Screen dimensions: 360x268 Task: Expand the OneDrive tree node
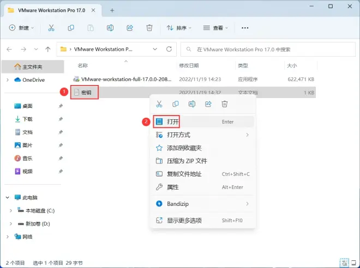pos(8,80)
